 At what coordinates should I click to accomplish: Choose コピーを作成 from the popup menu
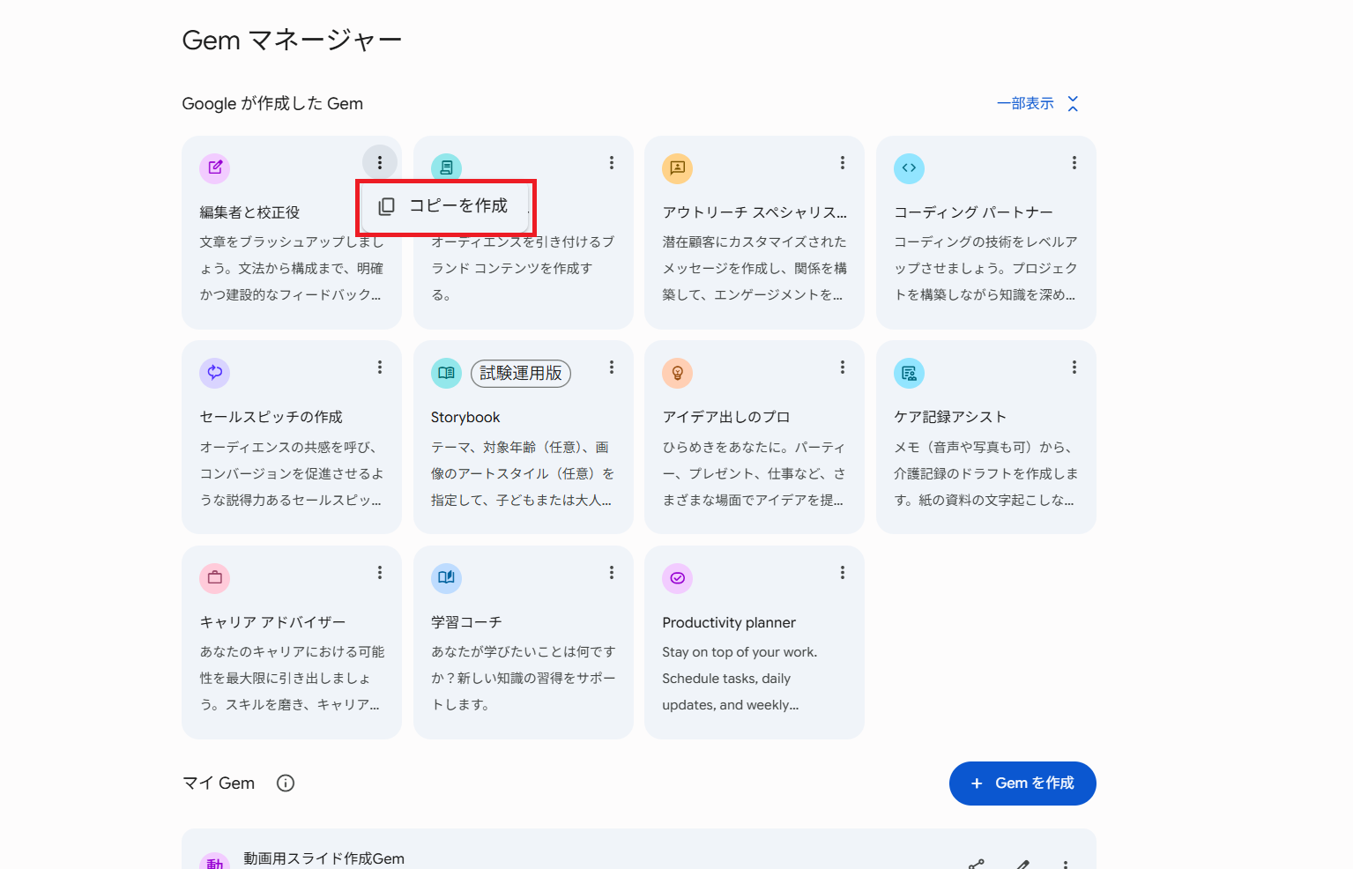click(x=445, y=206)
